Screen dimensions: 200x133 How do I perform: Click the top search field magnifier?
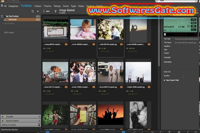click(157, 1)
